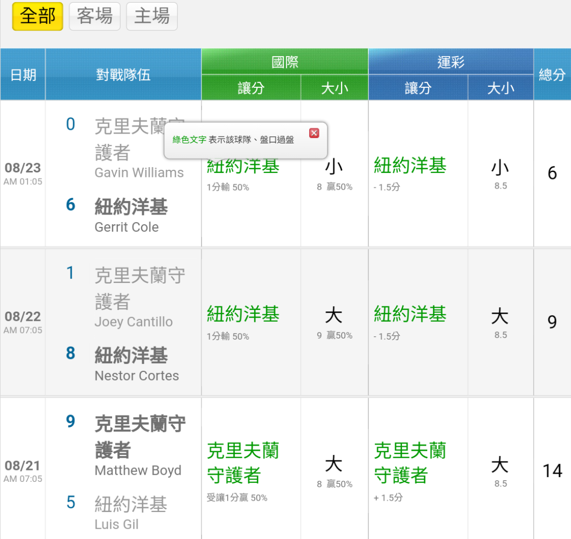Click 紐約洋基 team name above Nestor Cortes
The height and width of the screenshot is (539, 571).
point(131,355)
